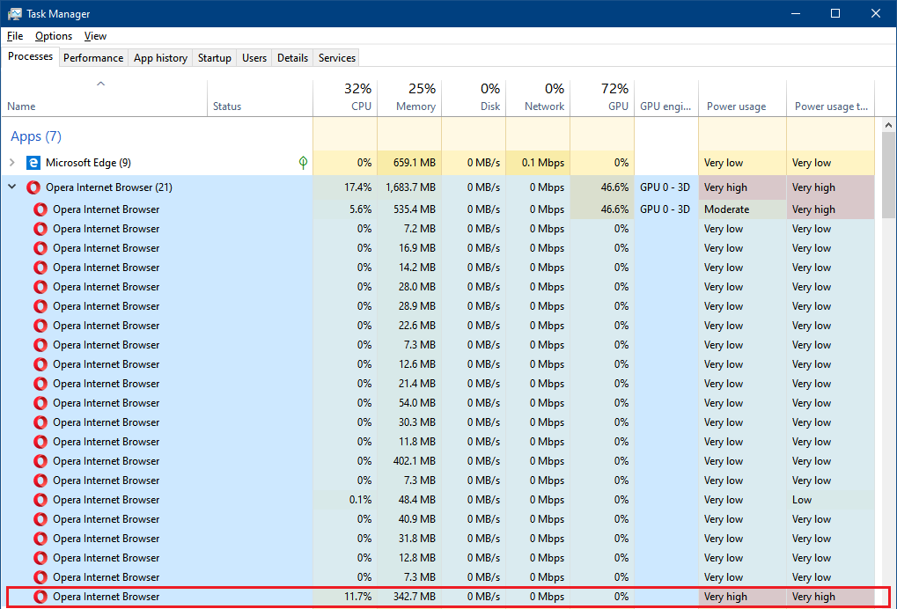Sort by the CPU column header

[x=345, y=98]
